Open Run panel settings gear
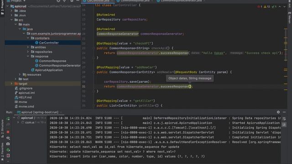This screenshot has height=164, width=292. [278, 112]
